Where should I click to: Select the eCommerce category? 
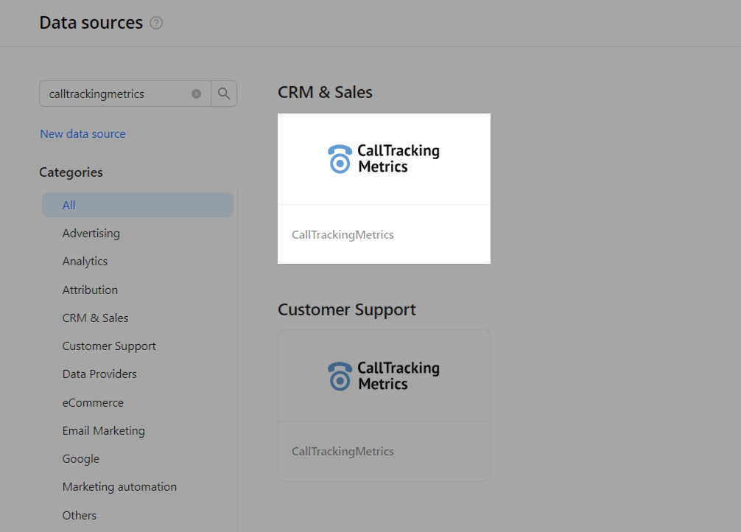93,402
